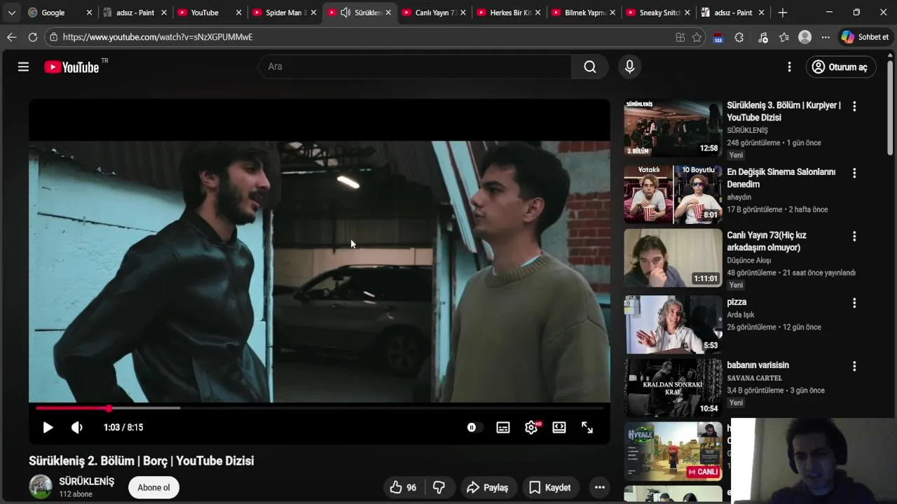Screen dimensions: 897x504
Task: Open the pizza video by Arda Işık
Action: [x=673, y=325]
